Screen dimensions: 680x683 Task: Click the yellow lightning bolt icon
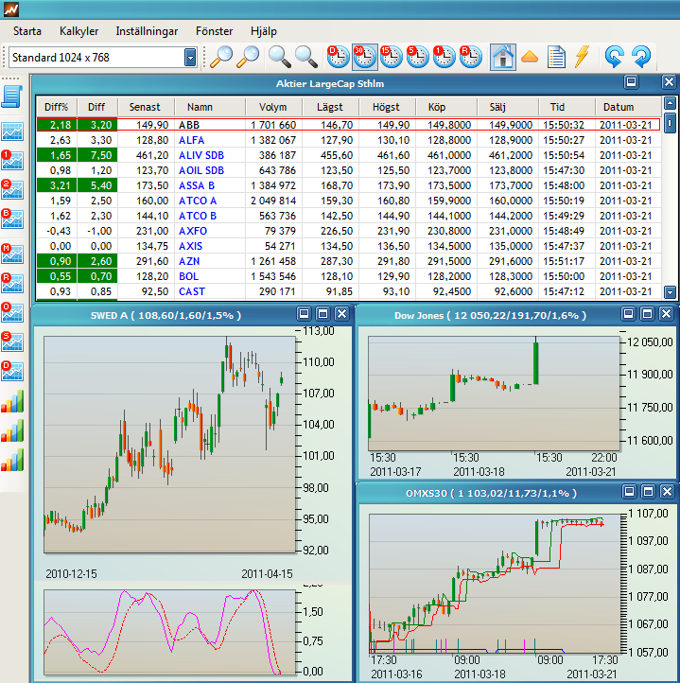point(582,57)
